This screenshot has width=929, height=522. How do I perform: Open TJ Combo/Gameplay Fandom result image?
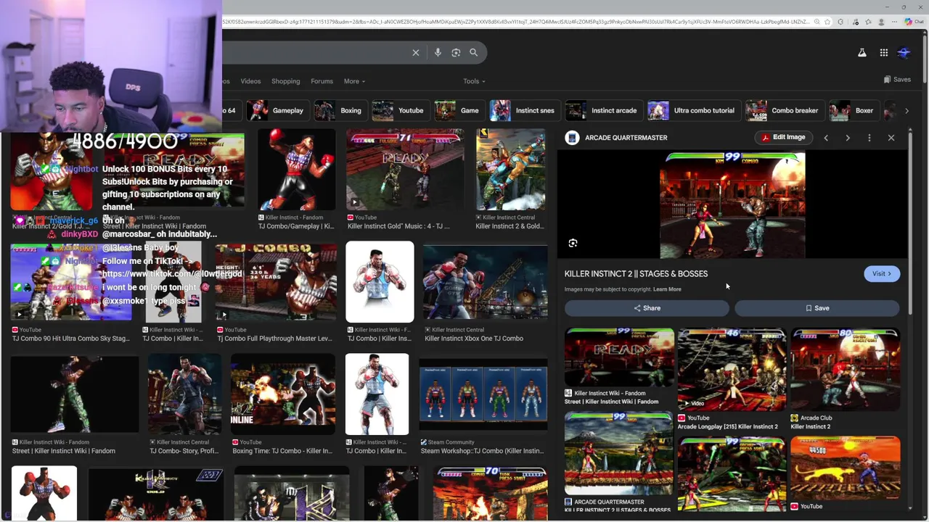(296, 170)
